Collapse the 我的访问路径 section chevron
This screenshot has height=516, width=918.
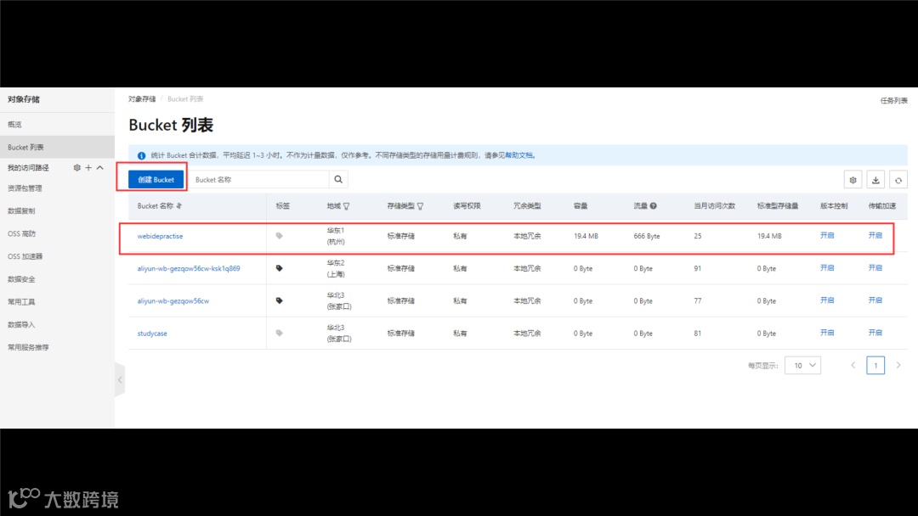pyautogui.click(x=100, y=168)
